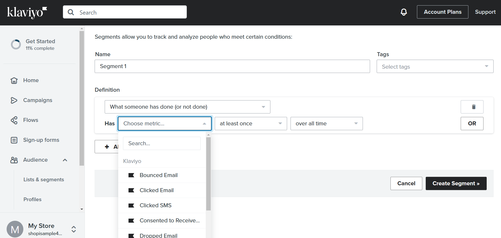Image resolution: width=501 pixels, height=238 pixels.
Task: Click Account Plans button
Action: click(x=442, y=12)
